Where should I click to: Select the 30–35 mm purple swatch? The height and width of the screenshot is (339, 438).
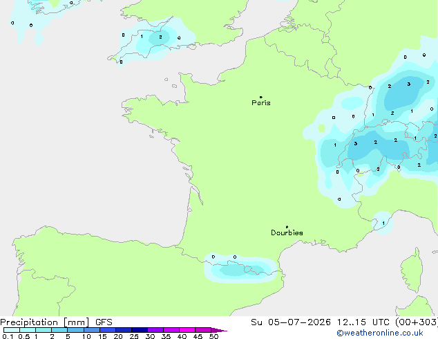tap(155, 330)
